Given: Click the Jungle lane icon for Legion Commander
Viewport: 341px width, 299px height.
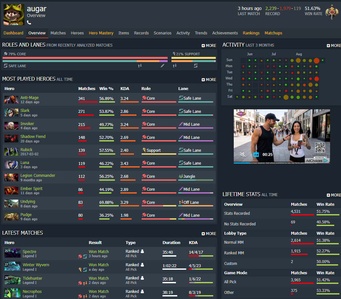Looking at the screenshot, I should tap(181, 176).
